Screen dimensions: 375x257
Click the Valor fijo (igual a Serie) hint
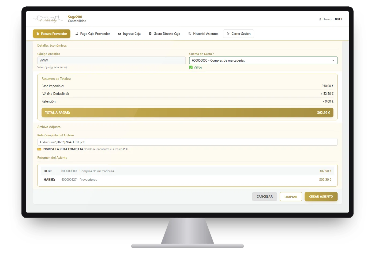pyautogui.click(x=52, y=67)
